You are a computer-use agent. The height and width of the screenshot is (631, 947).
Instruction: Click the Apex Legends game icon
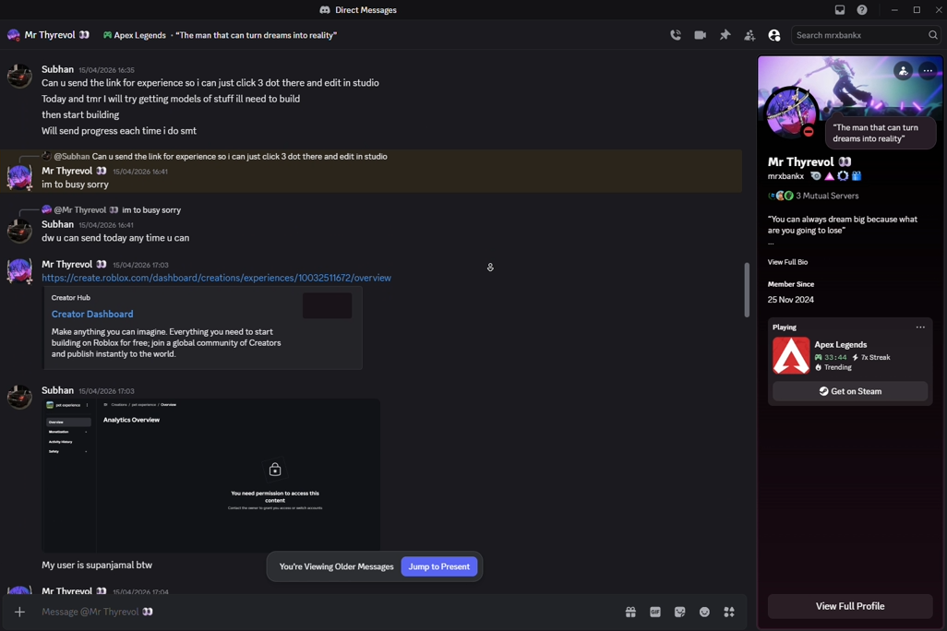click(x=791, y=356)
